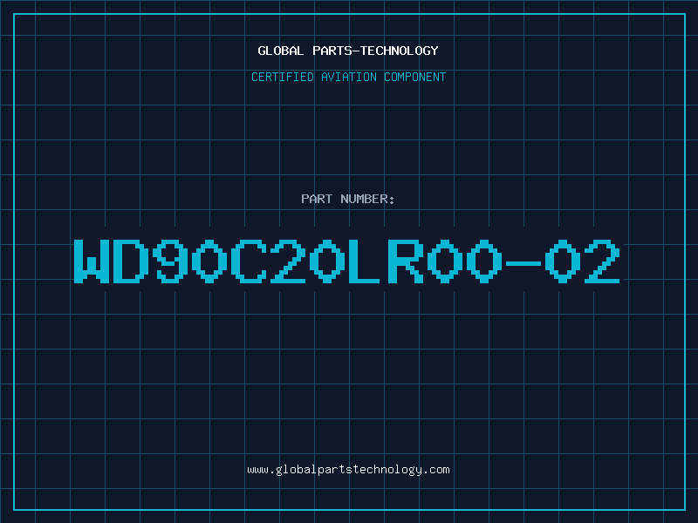The width and height of the screenshot is (698, 523).
Task: Select the word TECHNOLOGY in the header
Action: pyautogui.click(x=400, y=51)
